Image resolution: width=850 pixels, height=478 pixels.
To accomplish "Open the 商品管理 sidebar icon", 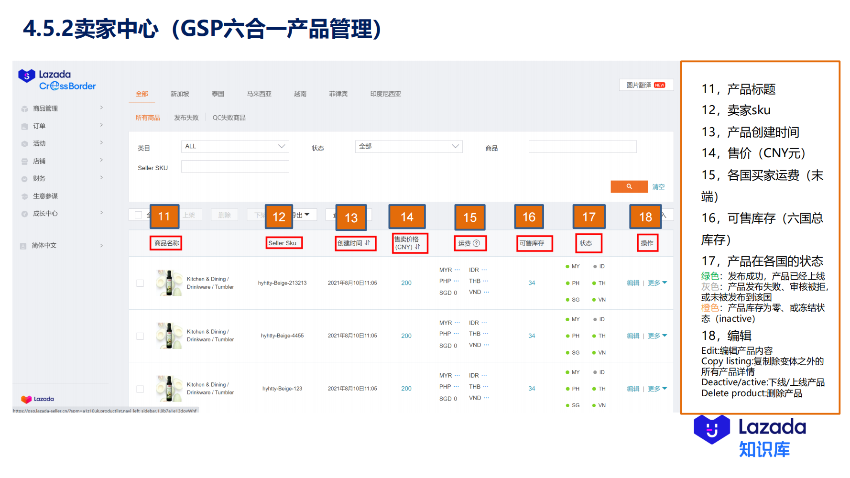I will pyautogui.click(x=24, y=108).
